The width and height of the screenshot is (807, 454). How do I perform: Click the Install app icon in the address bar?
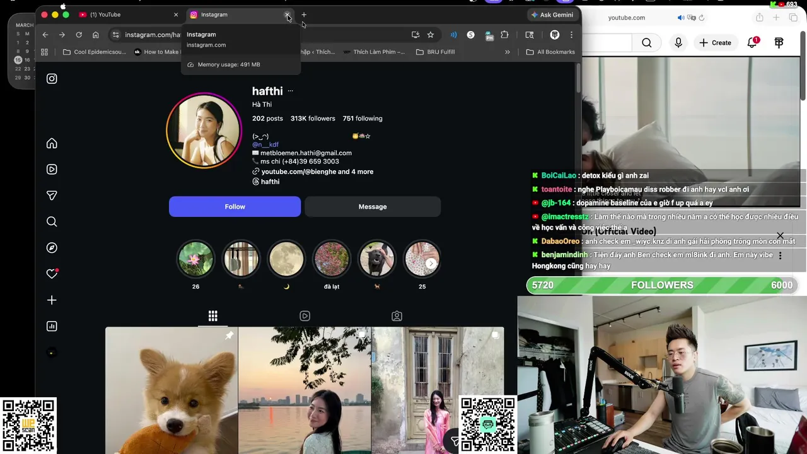pyautogui.click(x=415, y=35)
